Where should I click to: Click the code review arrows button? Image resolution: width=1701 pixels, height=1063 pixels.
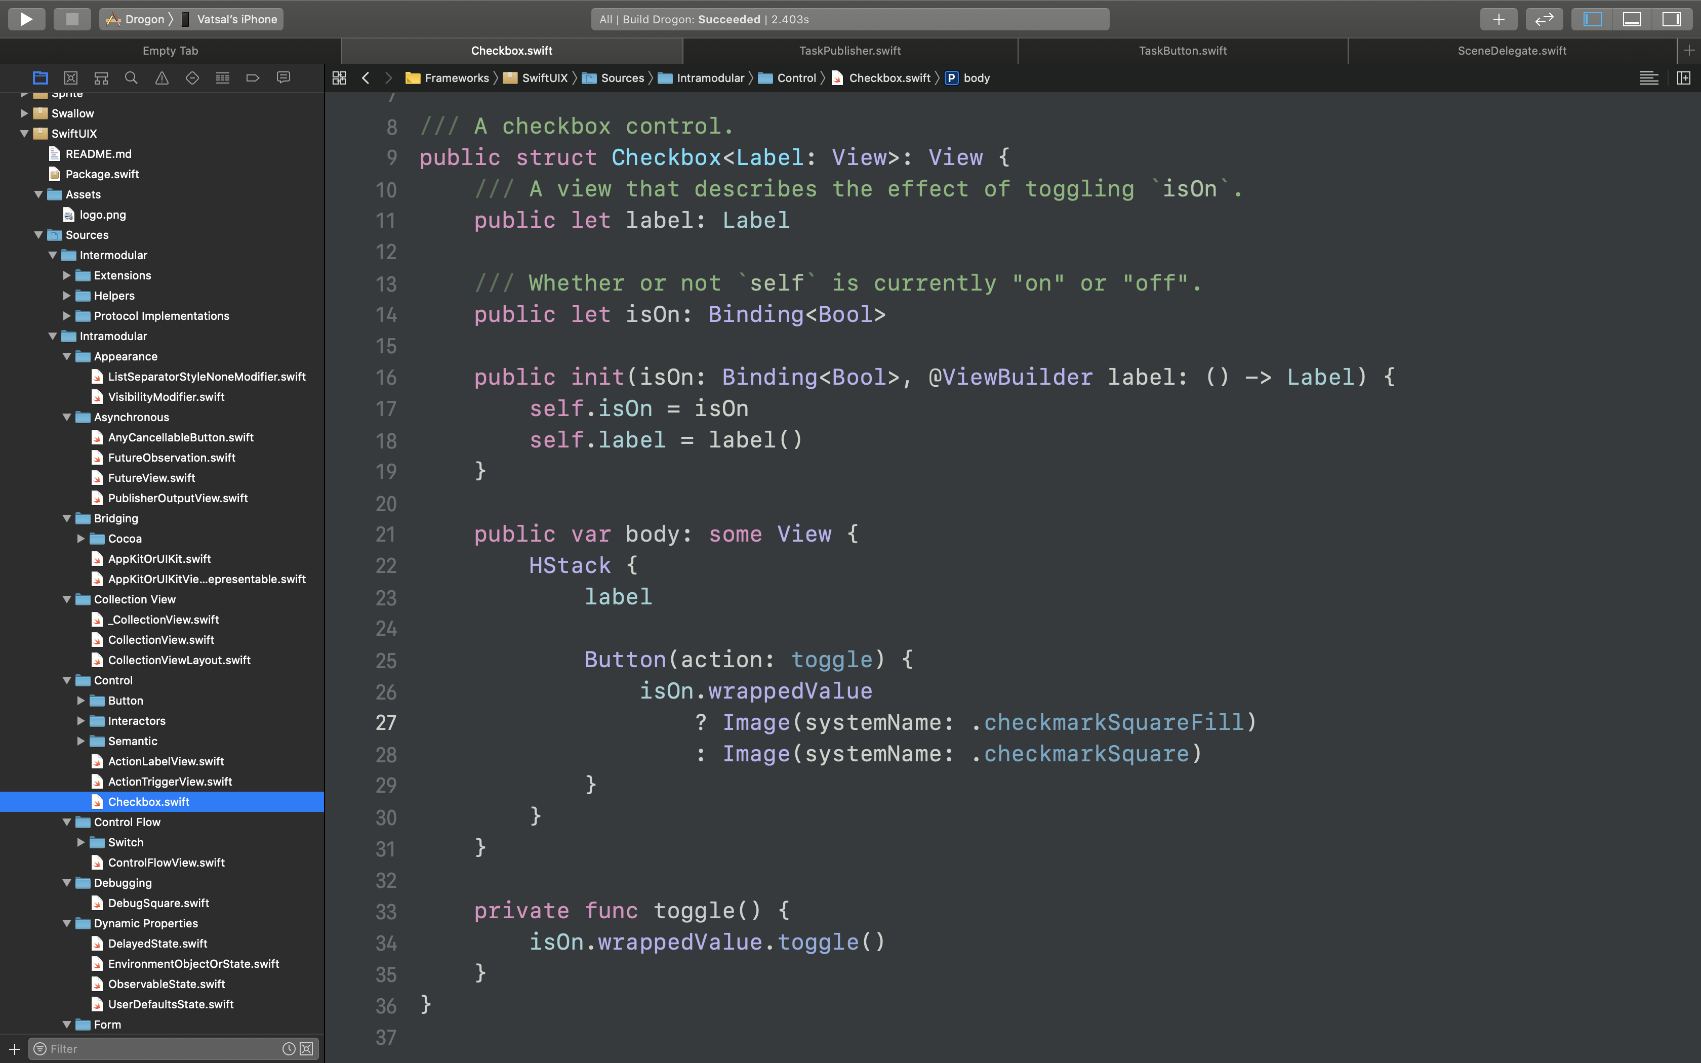1544,19
